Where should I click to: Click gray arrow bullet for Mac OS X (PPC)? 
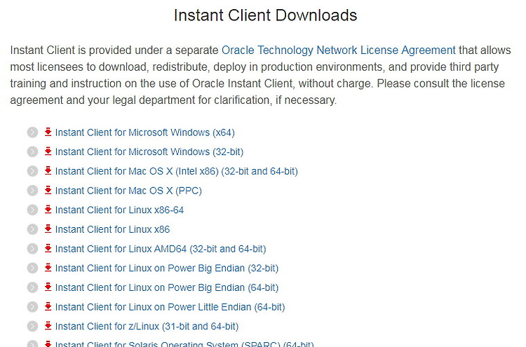[32, 191]
